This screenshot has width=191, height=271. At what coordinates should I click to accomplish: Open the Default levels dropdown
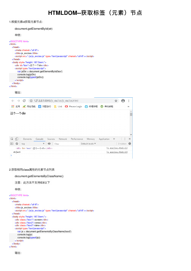[x=88, y=144]
